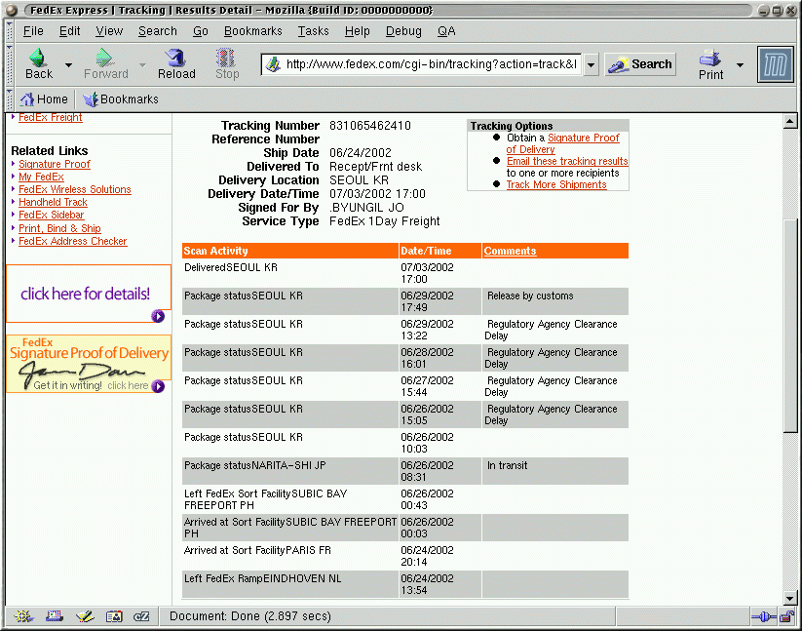Follow the FedEx Freight link
Image resolution: width=802 pixels, height=631 pixels.
coord(50,118)
